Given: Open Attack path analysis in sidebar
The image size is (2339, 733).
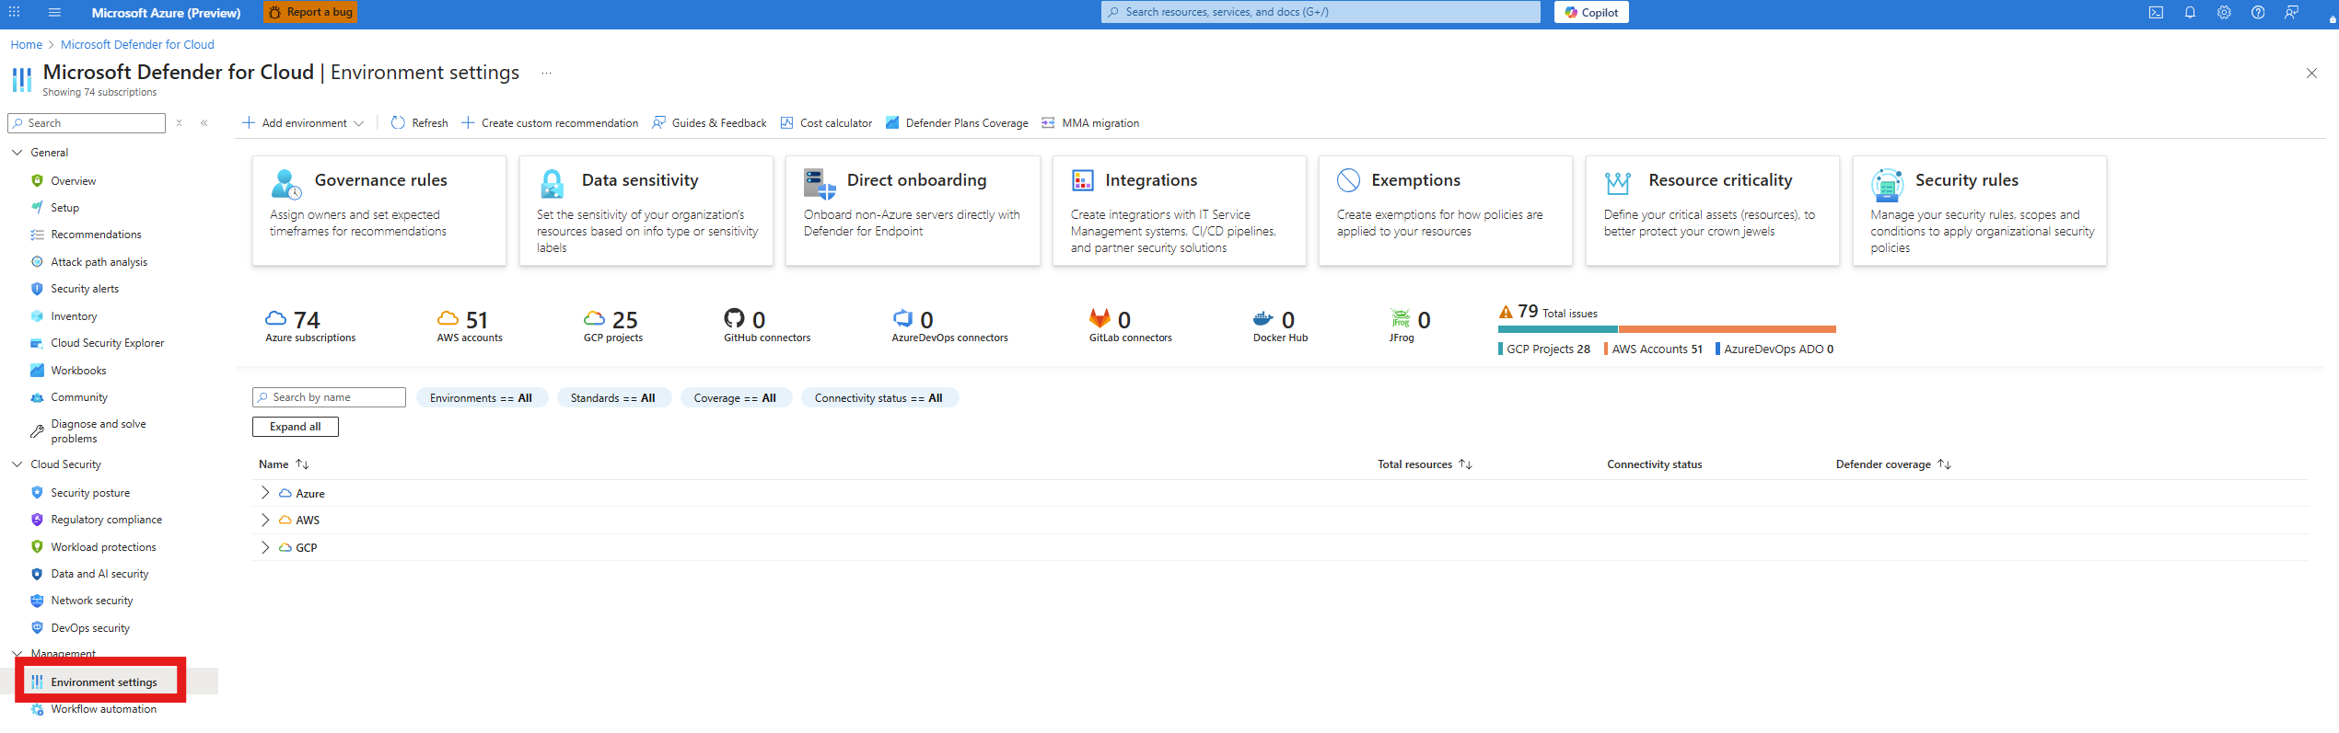Looking at the screenshot, I should 99,262.
